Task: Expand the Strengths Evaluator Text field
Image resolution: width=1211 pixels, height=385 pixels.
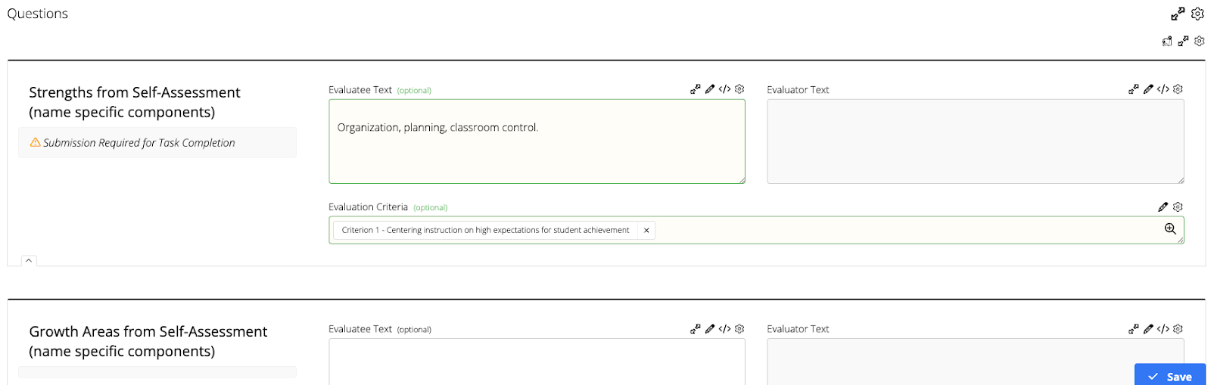Action: 1133,89
